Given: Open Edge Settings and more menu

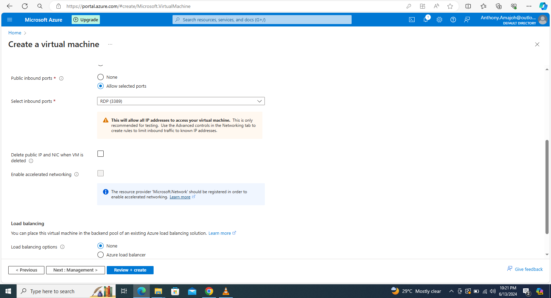Looking at the screenshot, I should (529, 6).
